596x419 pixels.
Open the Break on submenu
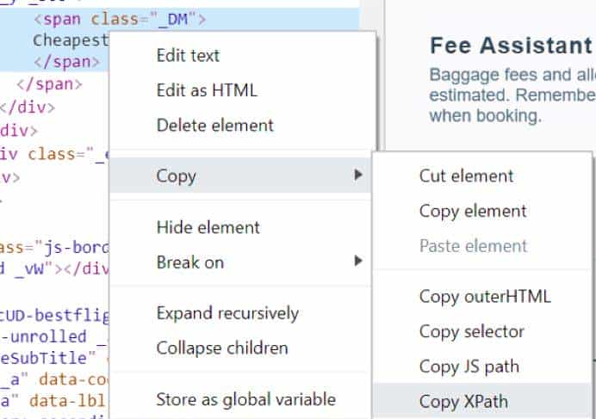click(x=189, y=262)
